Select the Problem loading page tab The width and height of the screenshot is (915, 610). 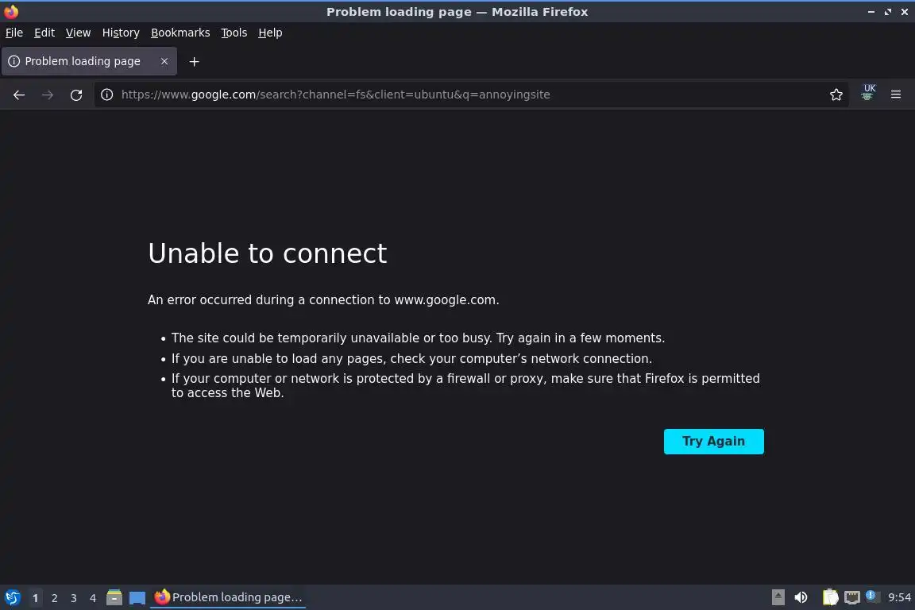89,61
